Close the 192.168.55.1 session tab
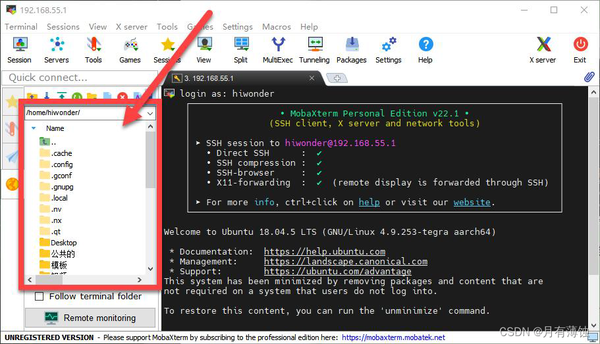This screenshot has width=600, height=344. 312,78
